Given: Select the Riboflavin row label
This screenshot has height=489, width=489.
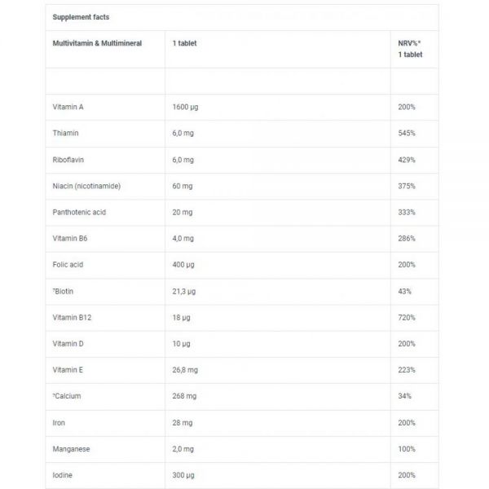Looking at the screenshot, I should click(x=69, y=160).
